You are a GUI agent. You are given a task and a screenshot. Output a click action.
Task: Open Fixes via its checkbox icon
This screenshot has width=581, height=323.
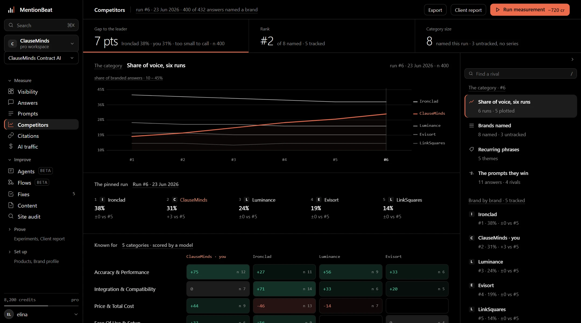11,194
